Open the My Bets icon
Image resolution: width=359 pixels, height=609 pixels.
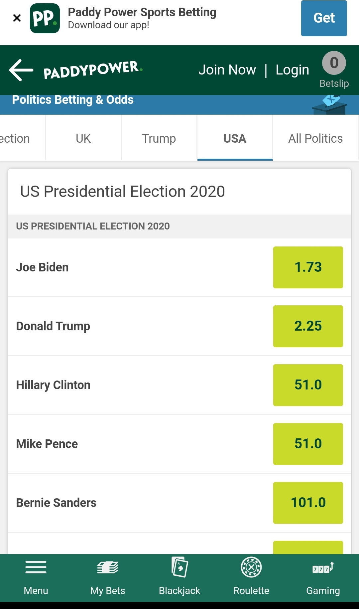pos(108,567)
